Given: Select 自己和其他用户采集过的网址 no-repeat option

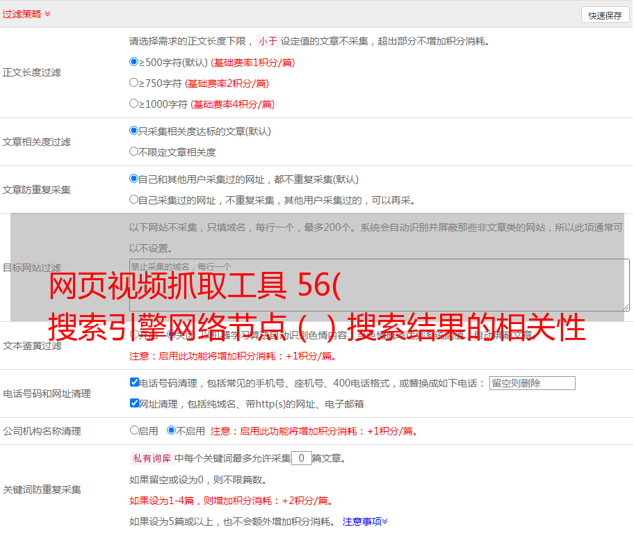Looking at the screenshot, I should coord(134,179).
